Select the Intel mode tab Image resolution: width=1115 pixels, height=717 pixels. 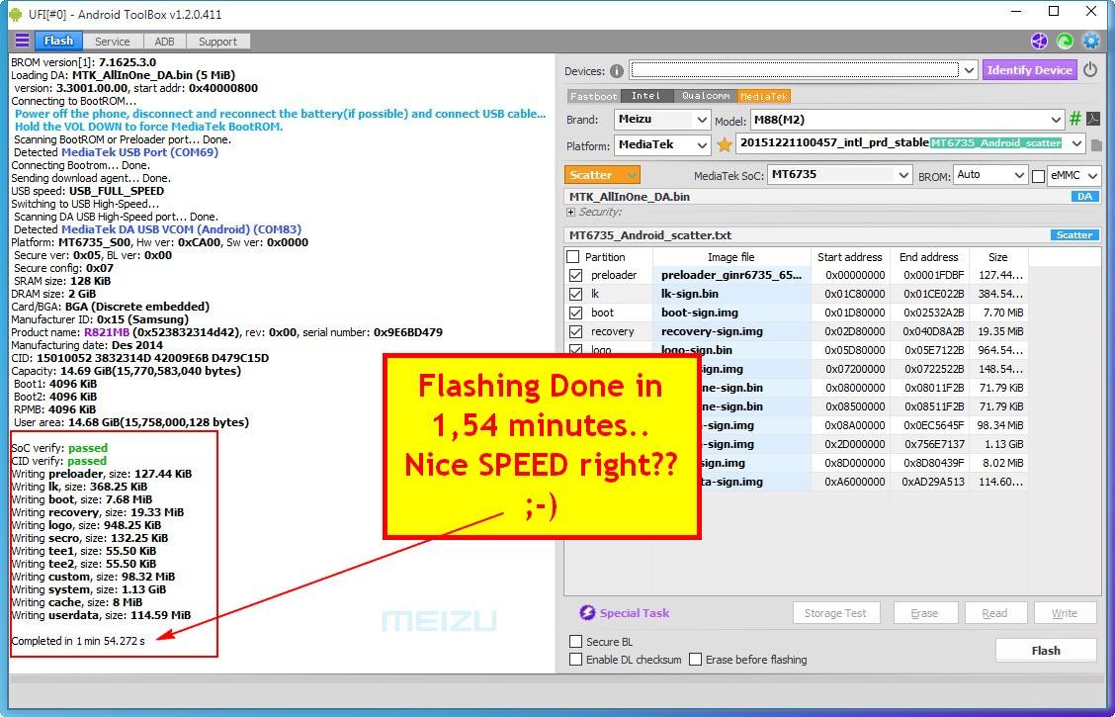coord(645,96)
